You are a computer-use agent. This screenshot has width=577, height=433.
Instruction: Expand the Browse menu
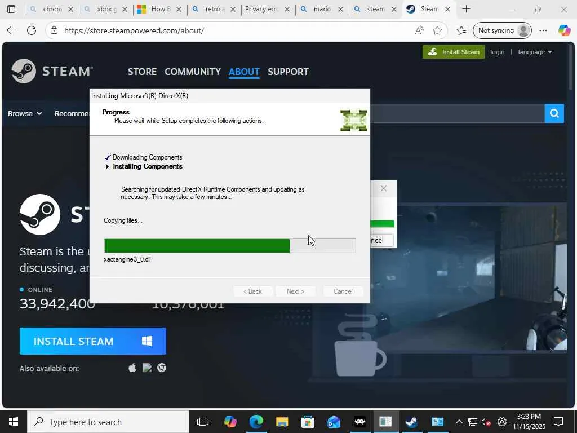(25, 113)
